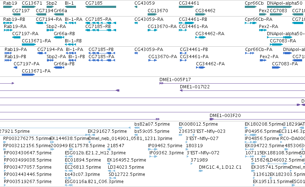Click the RP003519267.5prime EST label
The height and width of the screenshot is (187, 305).
[28, 182]
